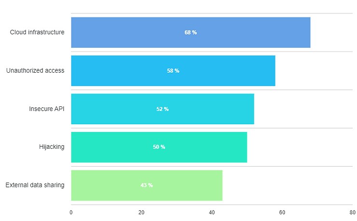The image size is (357, 221).
Task: Click the 52 % value label
Action: click(x=163, y=109)
